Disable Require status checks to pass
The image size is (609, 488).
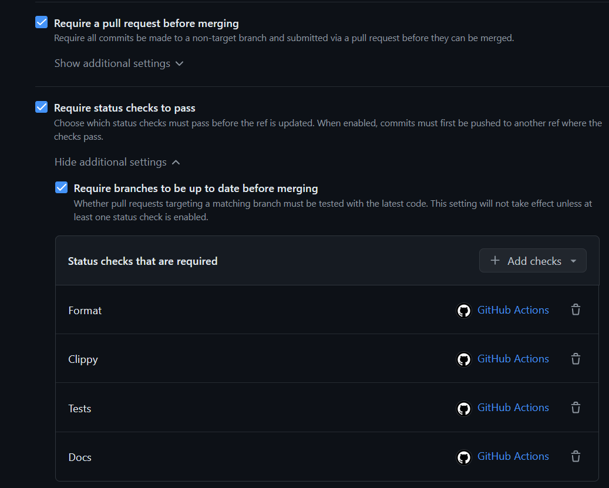(41, 107)
